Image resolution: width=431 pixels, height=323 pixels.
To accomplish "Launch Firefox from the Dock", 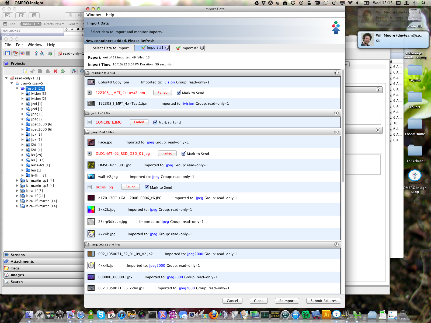I will (x=214, y=314).
